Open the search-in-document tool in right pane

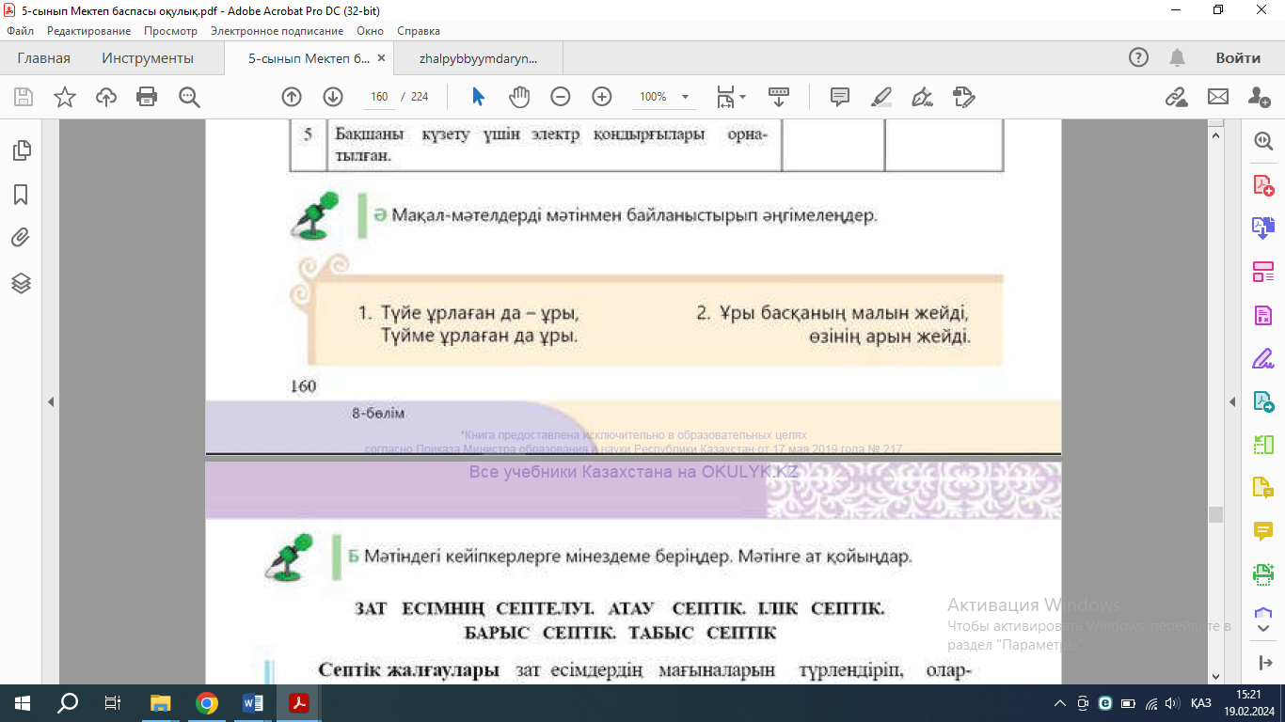coord(1262,141)
